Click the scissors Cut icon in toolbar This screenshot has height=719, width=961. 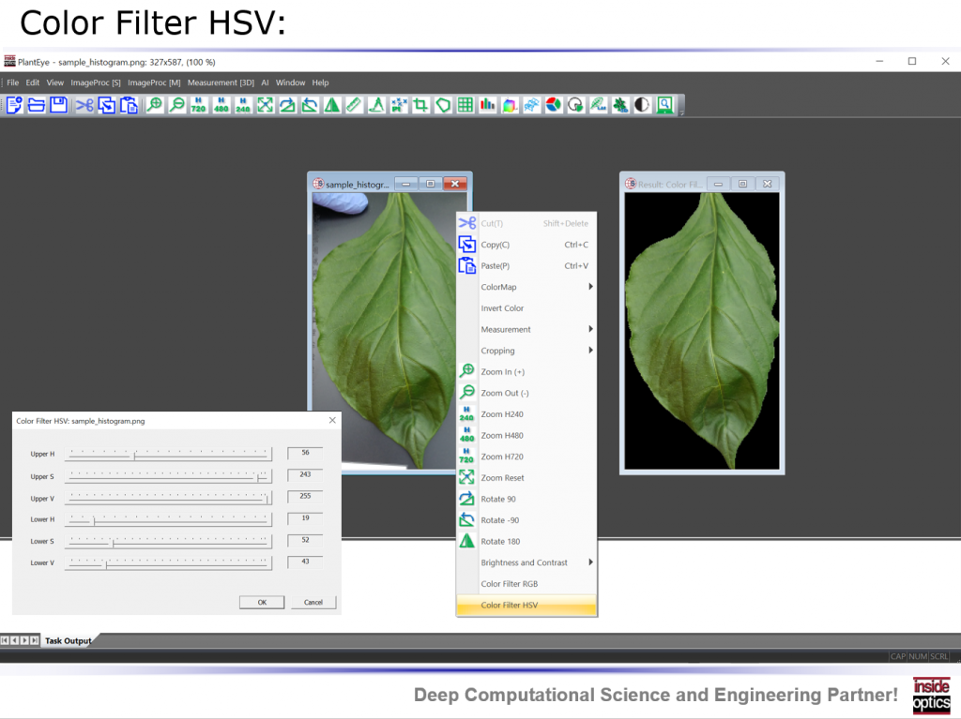pos(84,105)
